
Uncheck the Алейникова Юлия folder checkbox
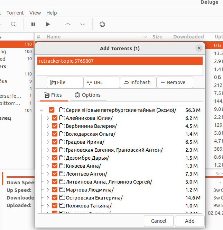click(55, 118)
